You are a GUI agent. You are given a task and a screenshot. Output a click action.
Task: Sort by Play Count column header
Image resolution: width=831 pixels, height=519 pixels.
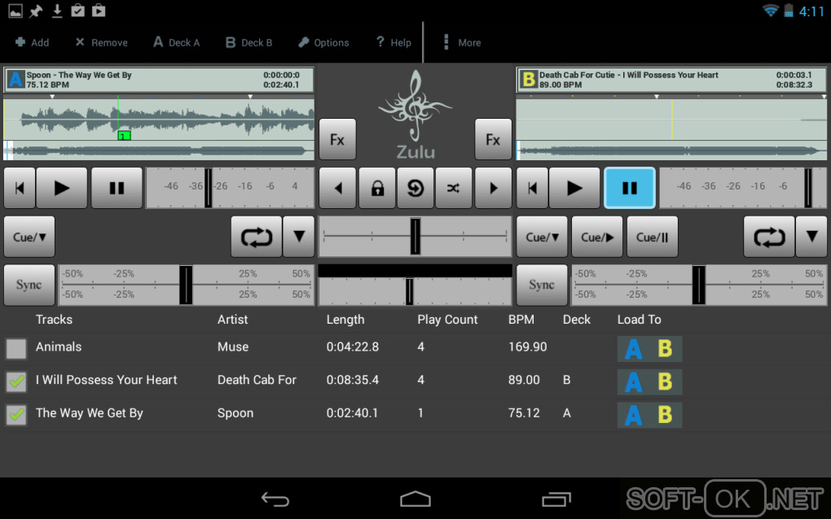[447, 320]
